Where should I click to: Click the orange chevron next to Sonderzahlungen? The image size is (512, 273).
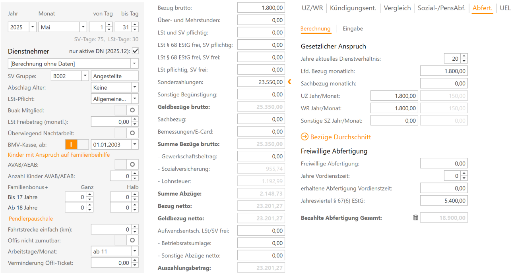[x=289, y=82]
